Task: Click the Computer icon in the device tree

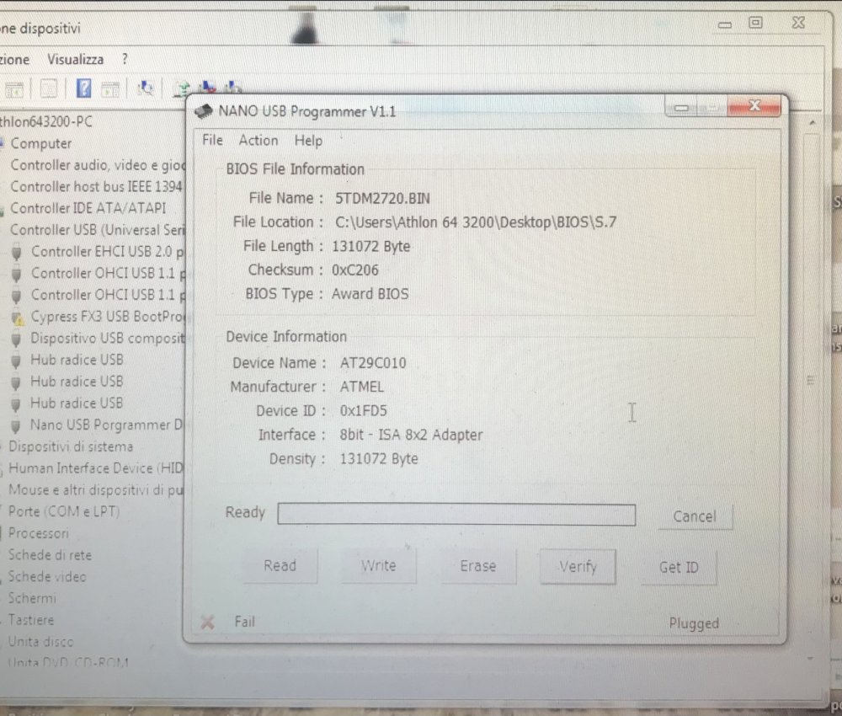Action: (x=5, y=143)
